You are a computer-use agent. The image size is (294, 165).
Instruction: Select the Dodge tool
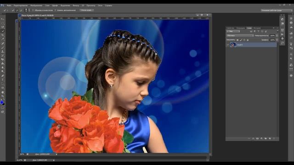click(3, 71)
